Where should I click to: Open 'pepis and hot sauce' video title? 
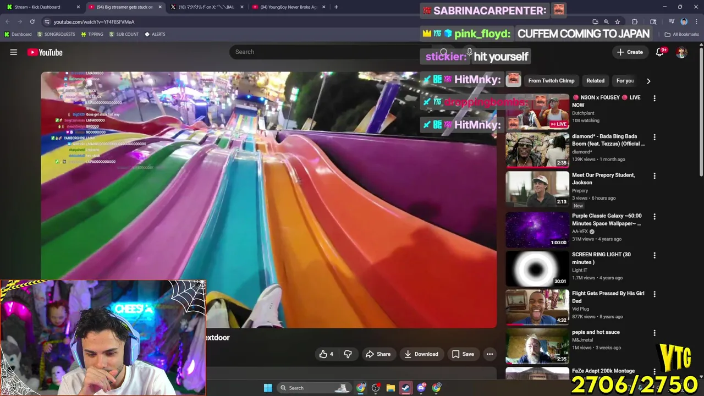(x=596, y=332)
